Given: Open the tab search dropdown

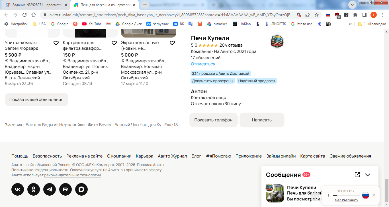Looking at the screenshot, I should coord(352,5).
